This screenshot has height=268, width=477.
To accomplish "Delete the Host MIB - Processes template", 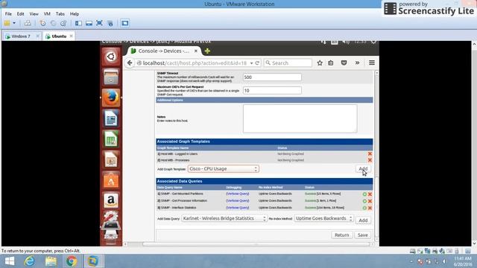I will click(x=370, y=160).
